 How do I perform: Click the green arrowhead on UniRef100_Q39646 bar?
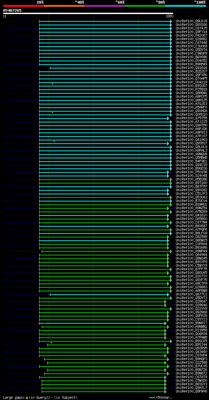click(x=166, y=305)
